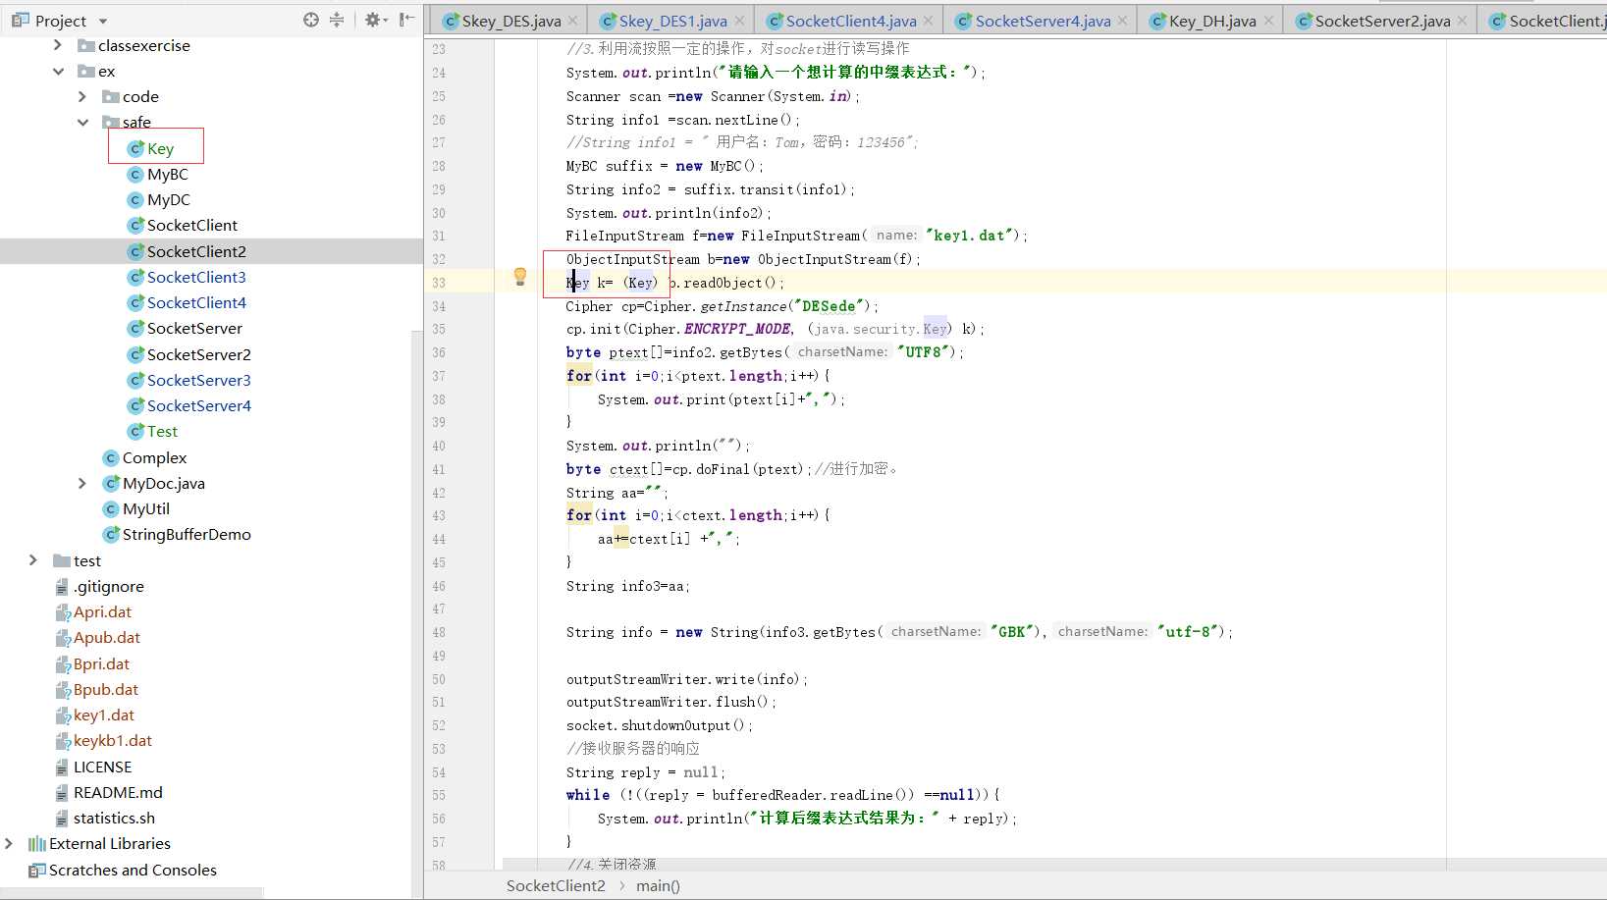Click the LICENSE file icon
The width and height of the screenshot is (1607, 900).
coord(63,768)
